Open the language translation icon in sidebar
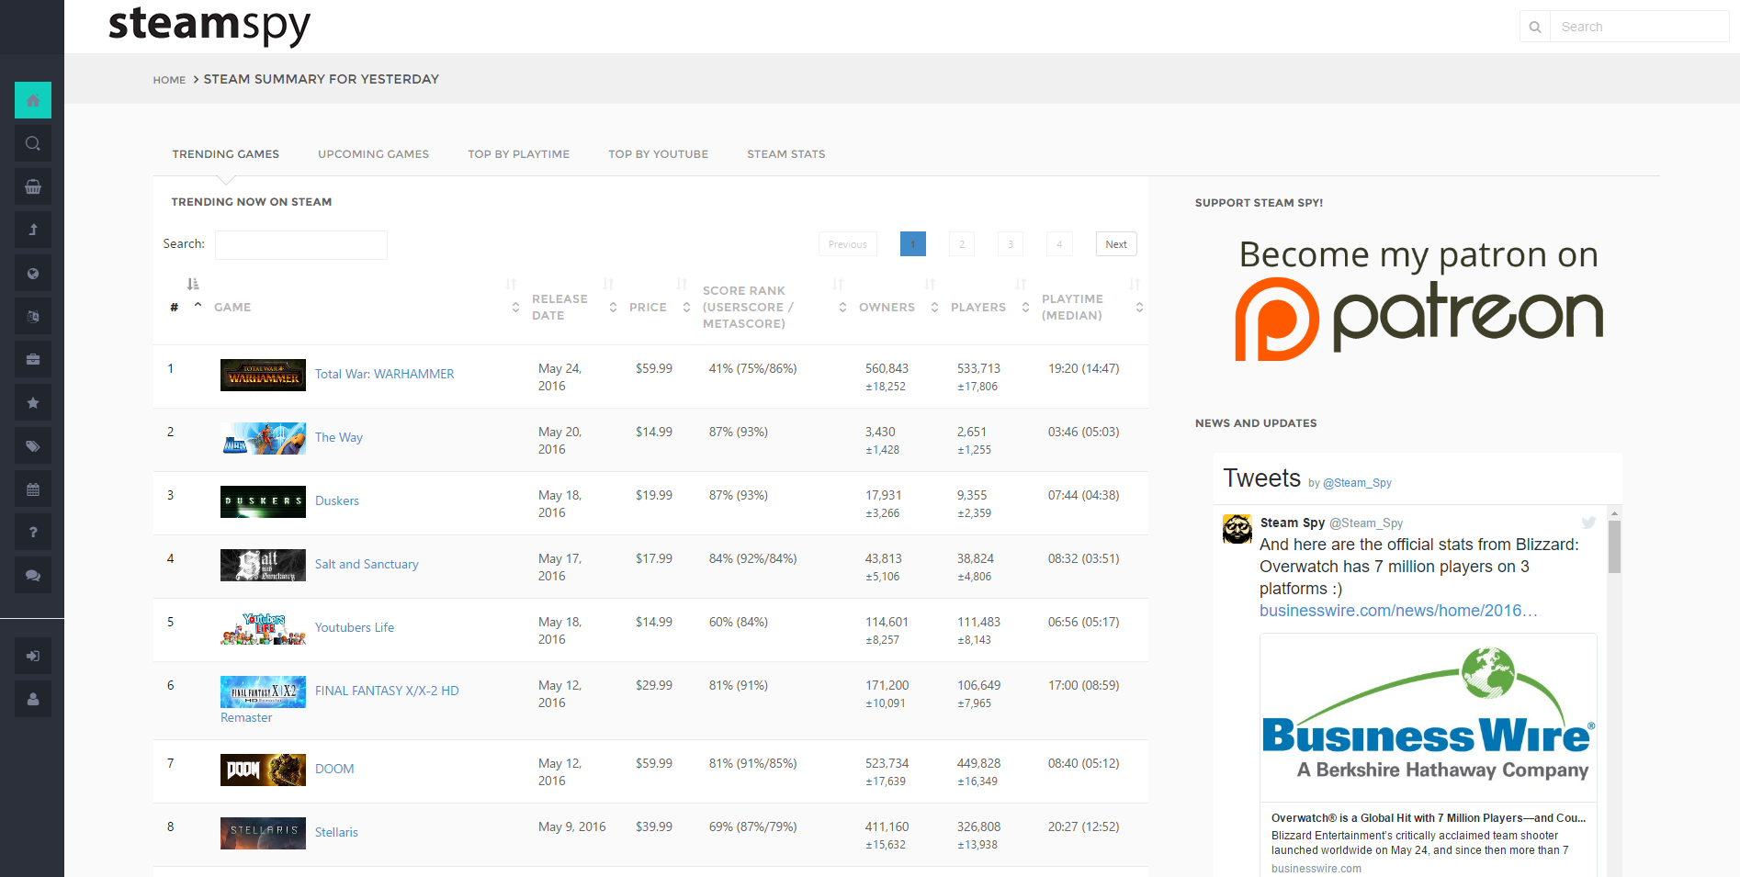Image resolution: width=1740 pixels, height=877 pixels. [33, 316]
